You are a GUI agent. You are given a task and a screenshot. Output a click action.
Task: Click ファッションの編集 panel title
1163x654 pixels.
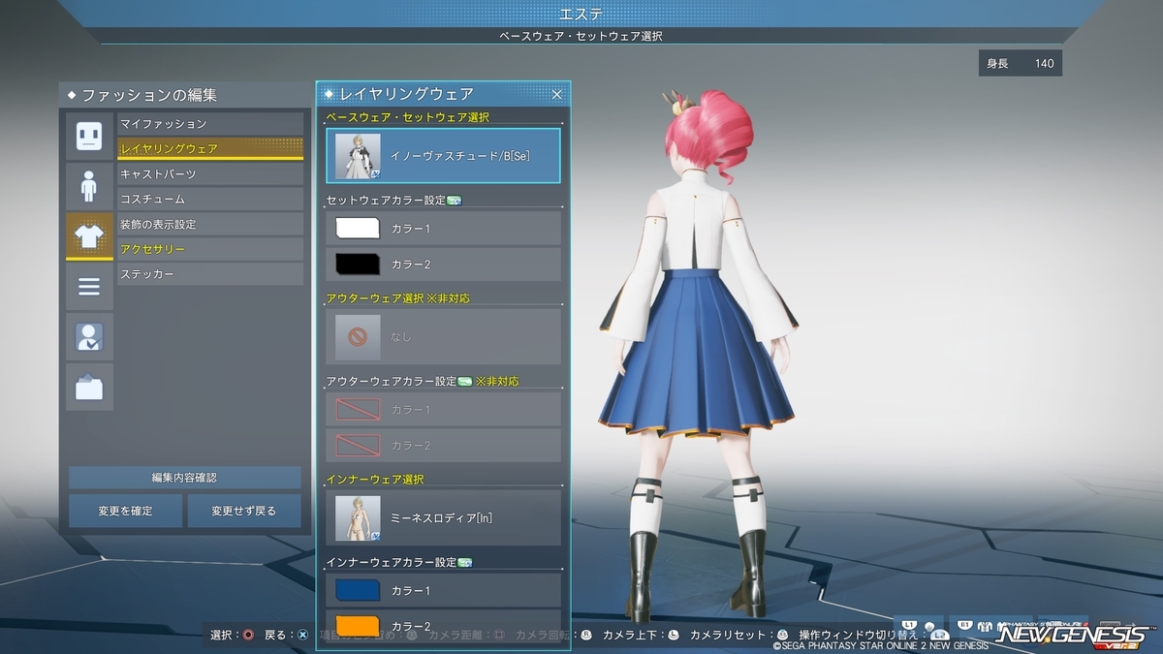[149, 95]
